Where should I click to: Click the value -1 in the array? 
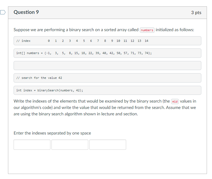coord(48,53)
